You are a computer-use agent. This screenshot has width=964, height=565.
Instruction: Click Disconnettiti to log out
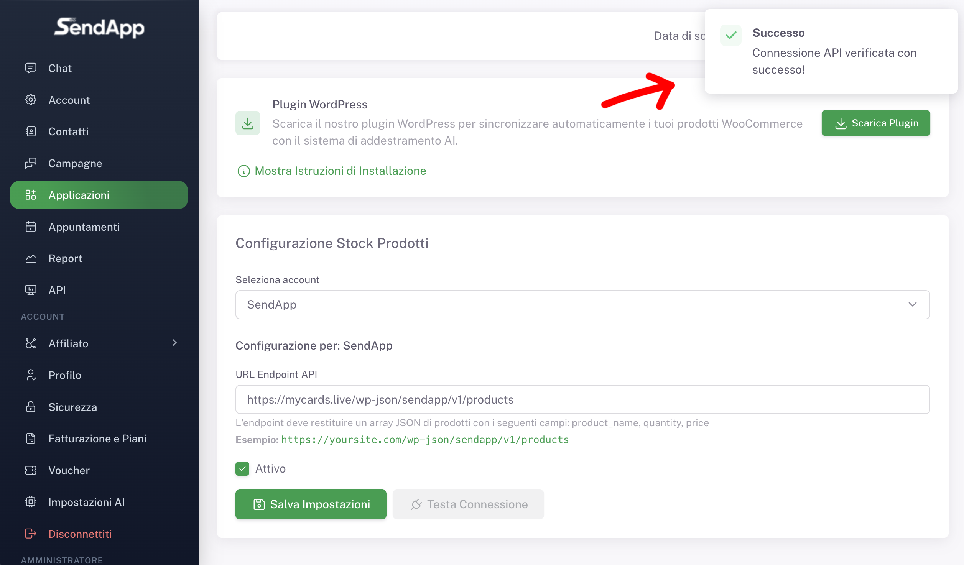coord(80,534)
